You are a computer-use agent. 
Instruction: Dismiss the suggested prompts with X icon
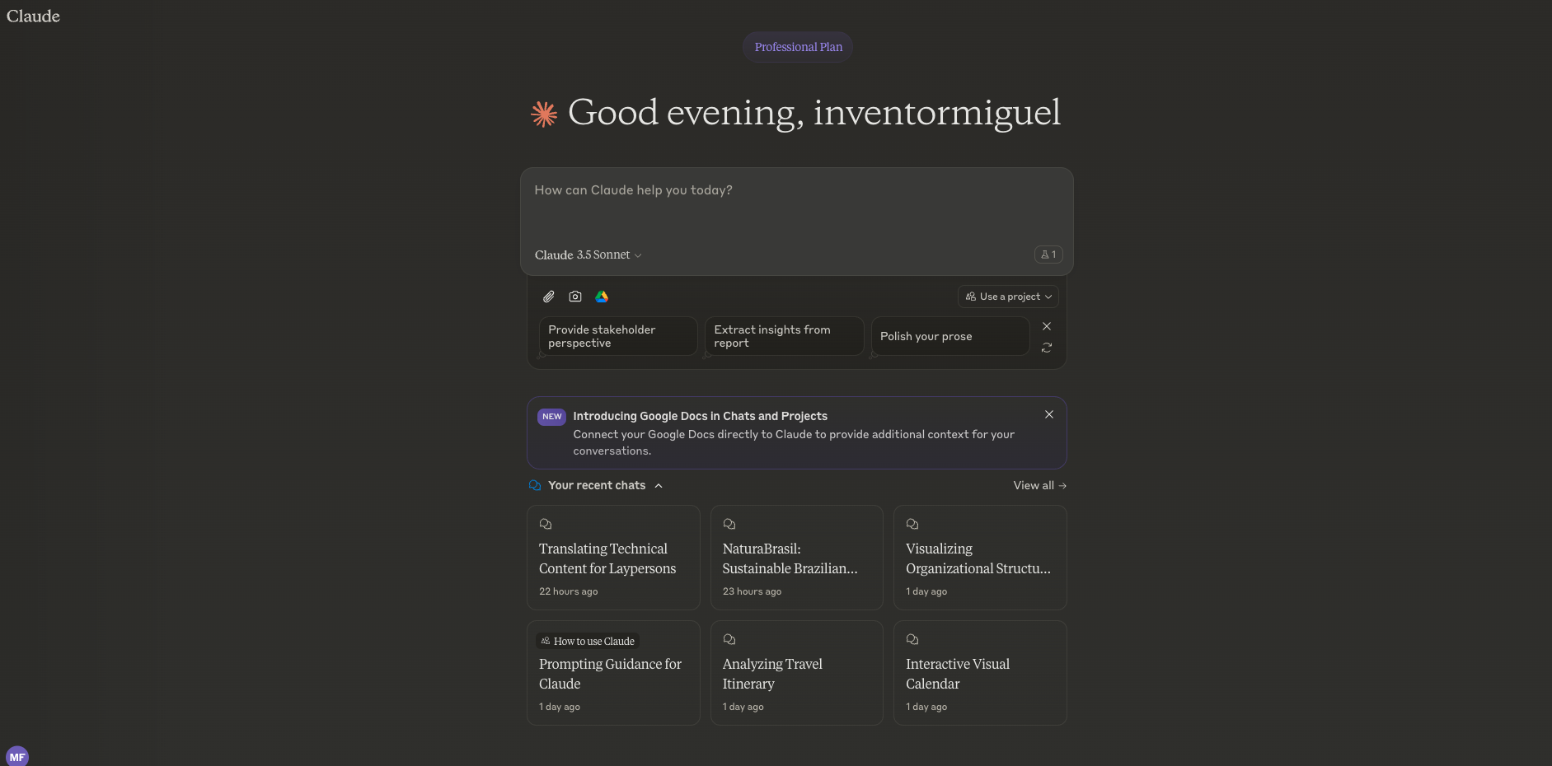click(1047, 326)
